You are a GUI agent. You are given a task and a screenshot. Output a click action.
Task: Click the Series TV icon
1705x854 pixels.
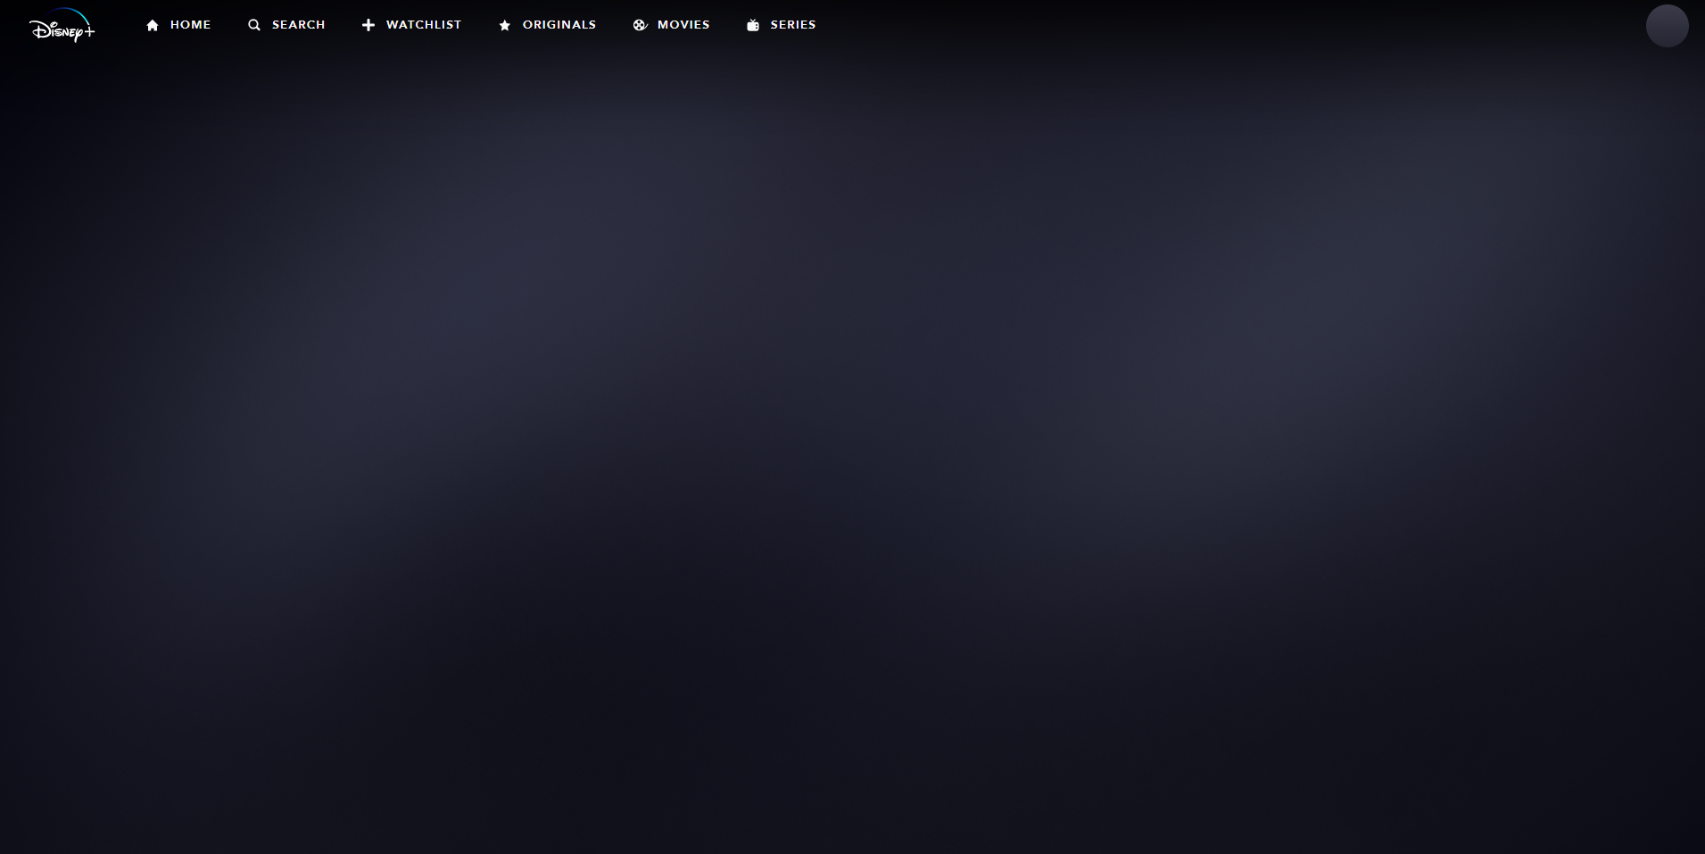click(x=754, y=24)
